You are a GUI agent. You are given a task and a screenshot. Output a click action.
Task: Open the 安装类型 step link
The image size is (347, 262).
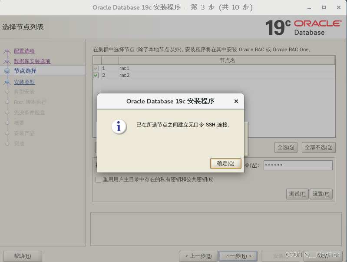(24, 82)
